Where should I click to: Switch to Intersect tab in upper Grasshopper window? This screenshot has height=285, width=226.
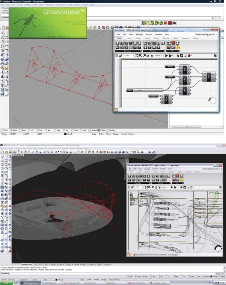point(185,38)
